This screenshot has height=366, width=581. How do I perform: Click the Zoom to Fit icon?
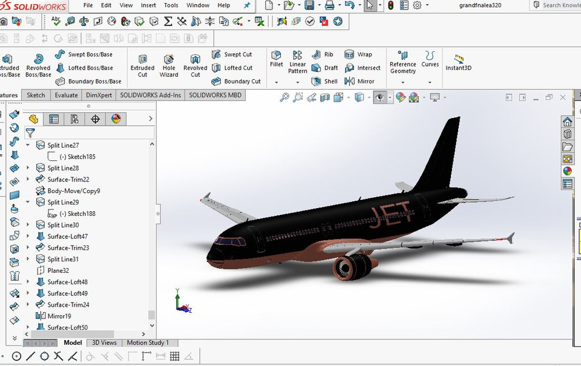point(284,97)
